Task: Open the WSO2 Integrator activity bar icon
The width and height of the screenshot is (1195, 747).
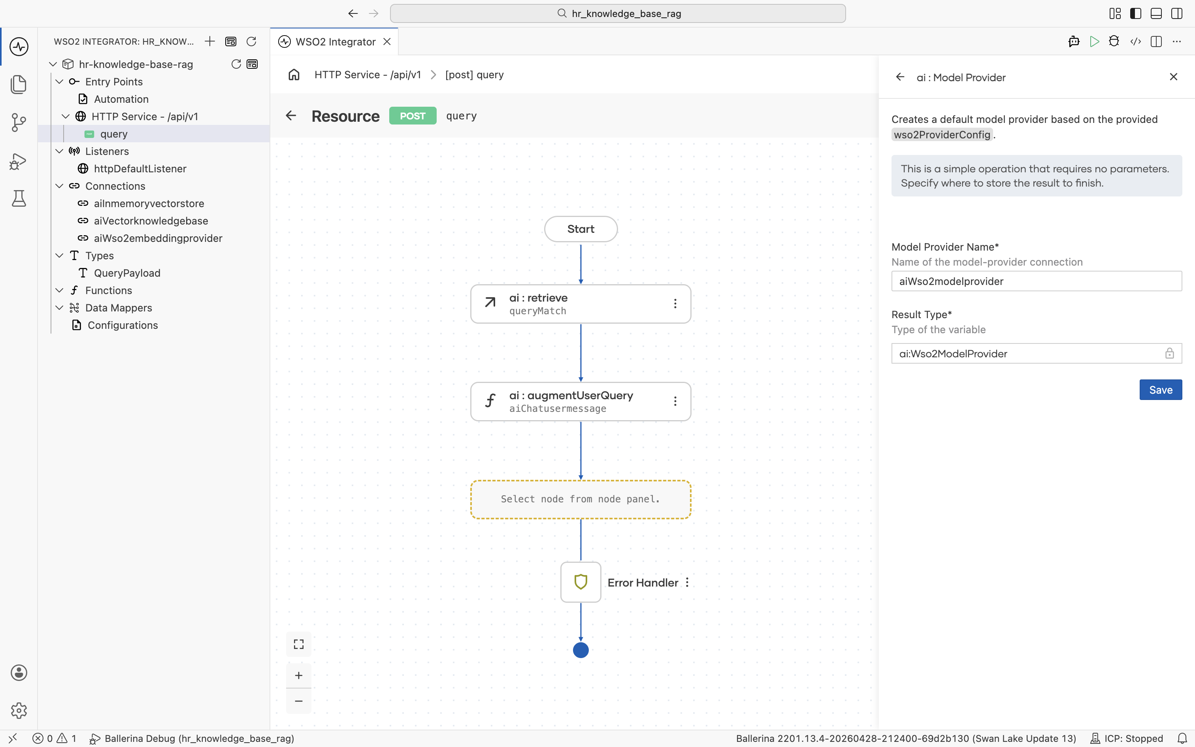Action: coord(19,47)
